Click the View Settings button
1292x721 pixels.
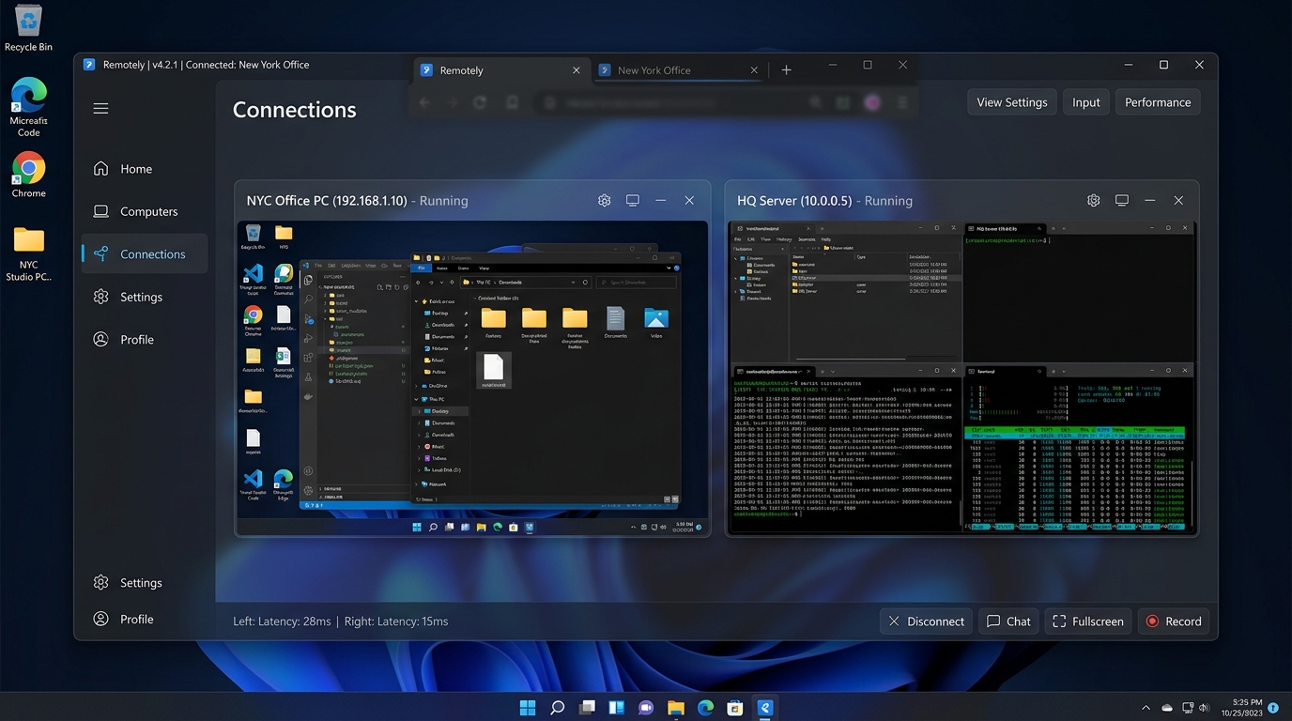(x=1012, y=102)
